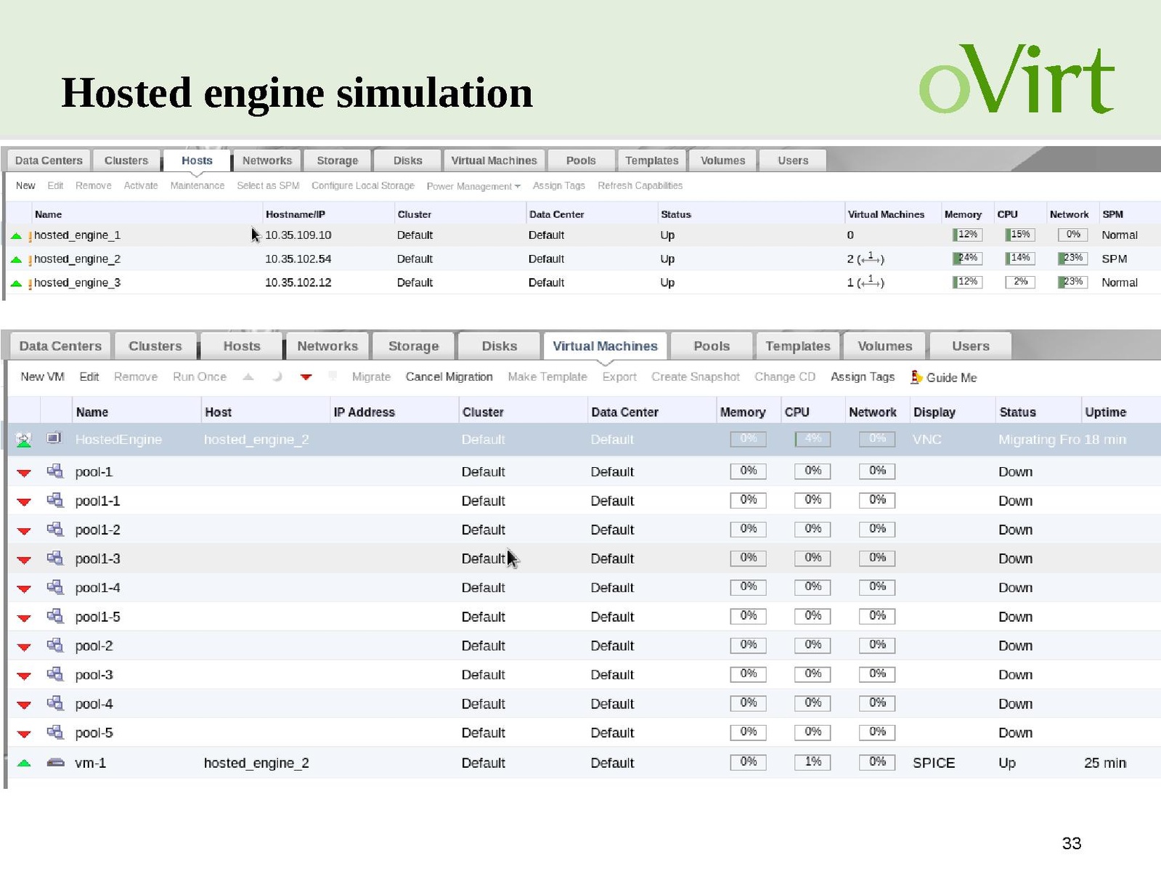Click the migration arrows icon in hosted_engine_2 row

pos(870,259)
